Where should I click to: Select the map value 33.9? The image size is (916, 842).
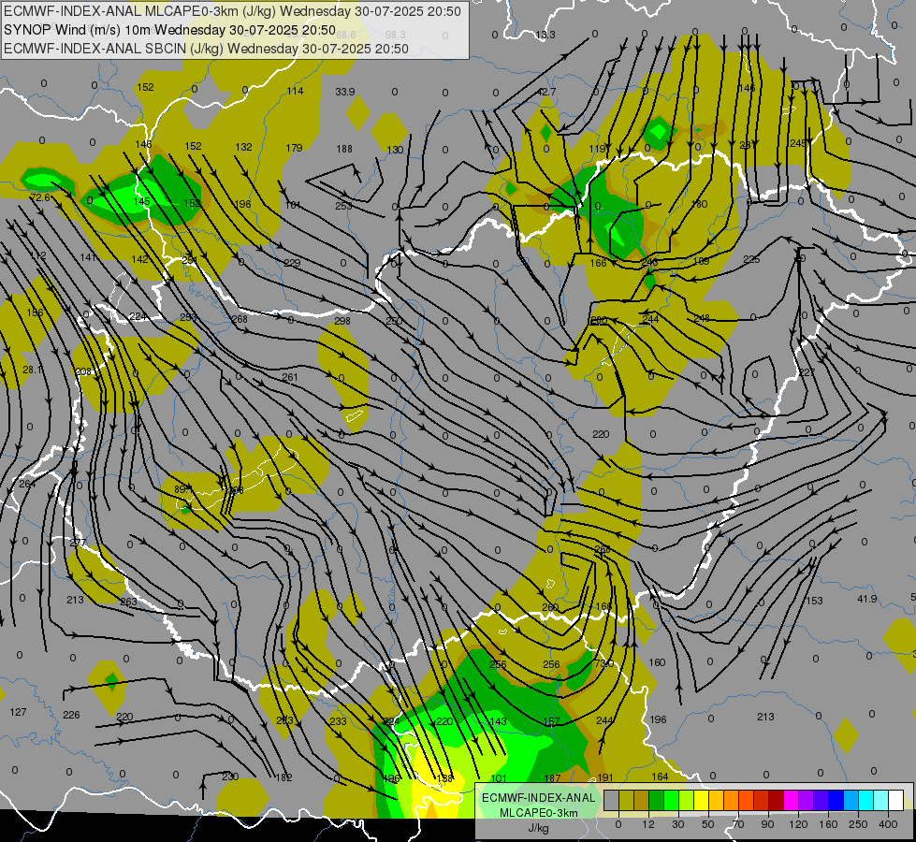tap(345, 92)
